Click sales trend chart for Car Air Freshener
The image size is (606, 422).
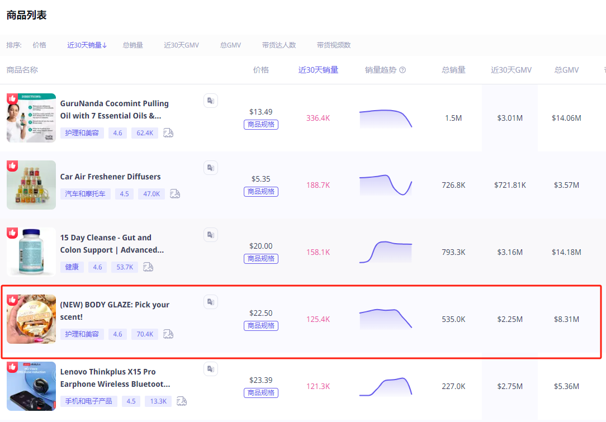(385, 185)
